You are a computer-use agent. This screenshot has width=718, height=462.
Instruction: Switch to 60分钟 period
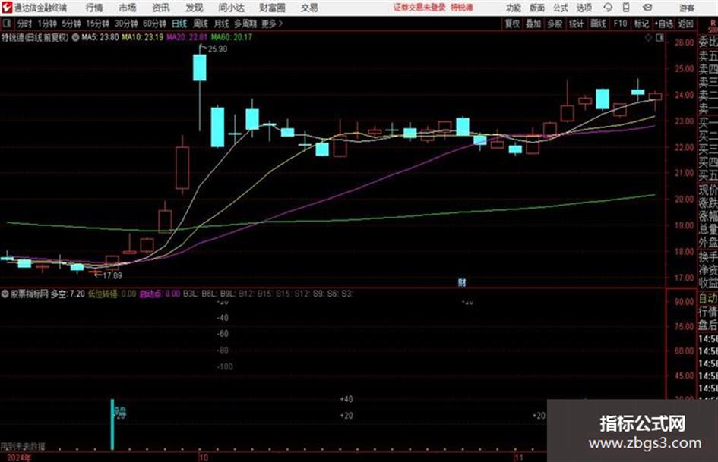tap(155, 24)
